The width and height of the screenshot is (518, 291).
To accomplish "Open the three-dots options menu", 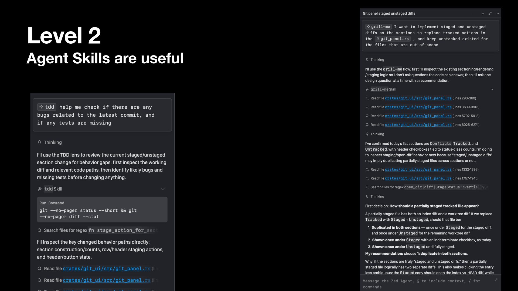I will tap(497, 13).
